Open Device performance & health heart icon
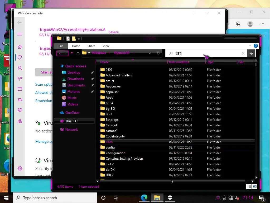The width and height of the screenshot is (270, 203). pos(20,110)
